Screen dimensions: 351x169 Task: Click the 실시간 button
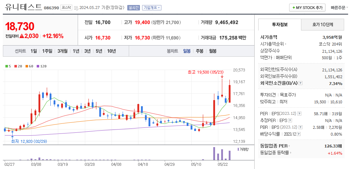[x=133, y=8]
